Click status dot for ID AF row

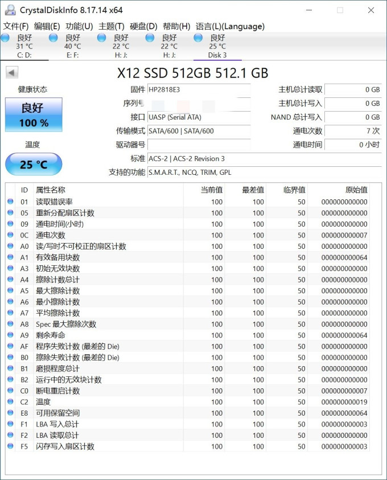tap(10, 346)
